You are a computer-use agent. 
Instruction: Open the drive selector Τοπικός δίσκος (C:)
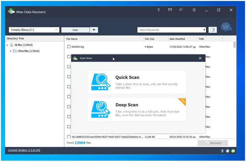point(34,30)
